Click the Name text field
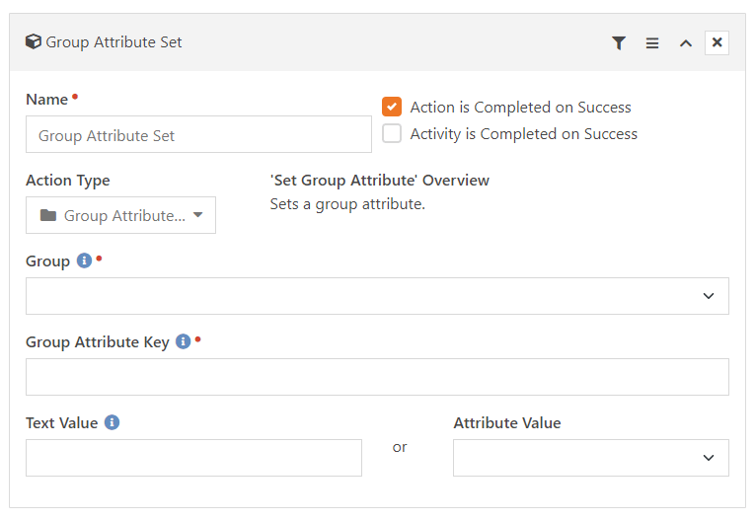Image resolution: width=755 pixels, height=521 pixels. [x=198, y=134]
